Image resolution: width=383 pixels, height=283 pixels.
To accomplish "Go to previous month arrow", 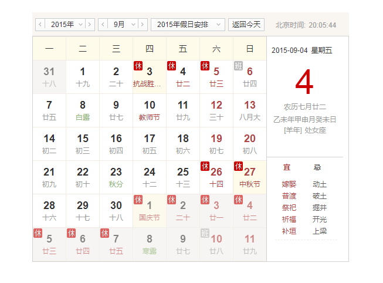I will pos(103,25).
